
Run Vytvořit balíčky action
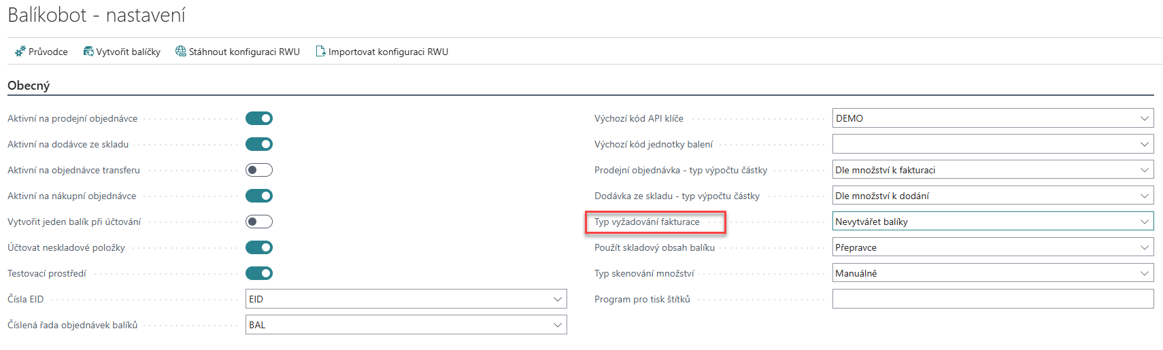122,52
